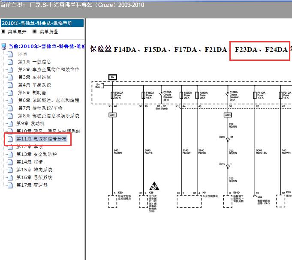Select 第11章 电源和信号分布
This screenshot has width=292, height=260.
click(x=41, y=139)
